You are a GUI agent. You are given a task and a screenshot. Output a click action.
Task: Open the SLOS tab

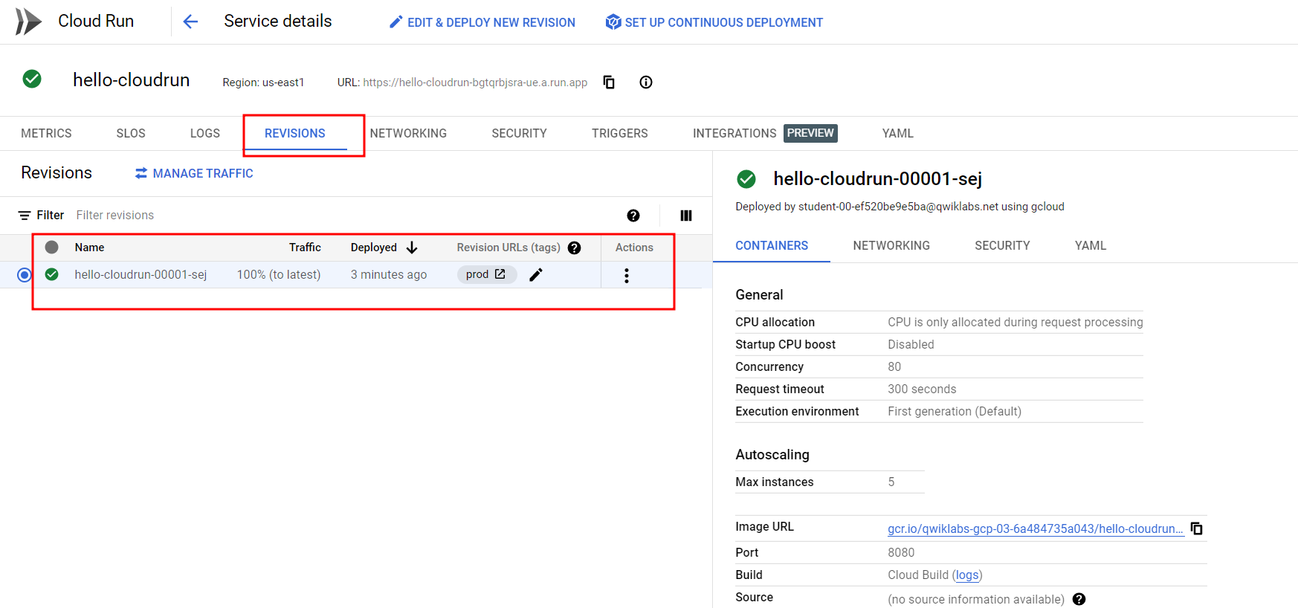131,133
